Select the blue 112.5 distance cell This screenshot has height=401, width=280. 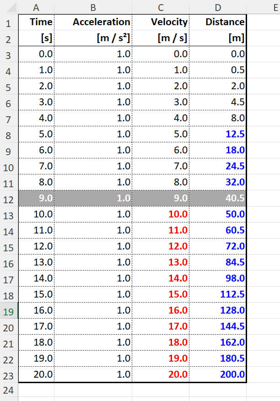[x=218, y=294]
